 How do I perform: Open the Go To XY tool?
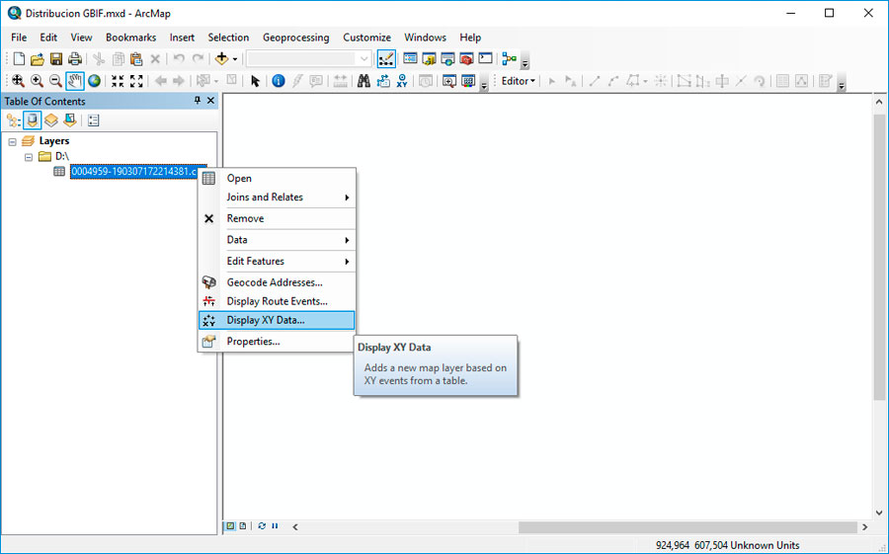(x=402, y=81)
